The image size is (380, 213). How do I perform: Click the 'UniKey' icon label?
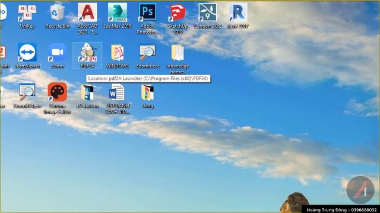[27, 26]
